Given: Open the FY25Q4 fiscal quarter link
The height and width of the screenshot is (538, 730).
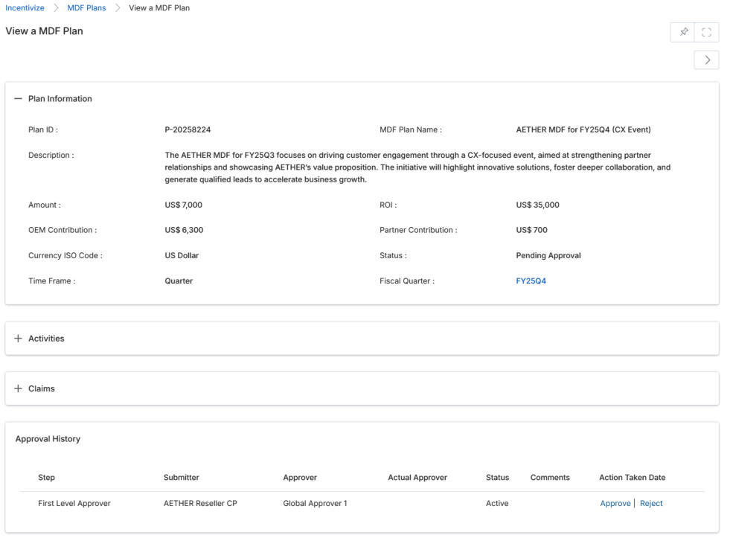Looking at the screenshot, I should [x=531, y=281].
